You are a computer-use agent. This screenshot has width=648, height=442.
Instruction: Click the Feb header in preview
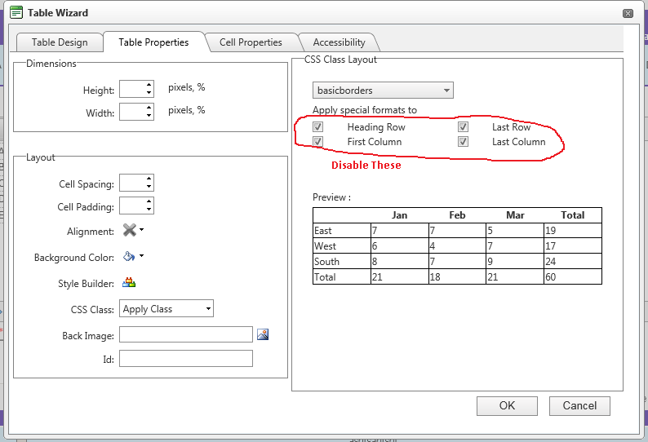pos(457,215)
